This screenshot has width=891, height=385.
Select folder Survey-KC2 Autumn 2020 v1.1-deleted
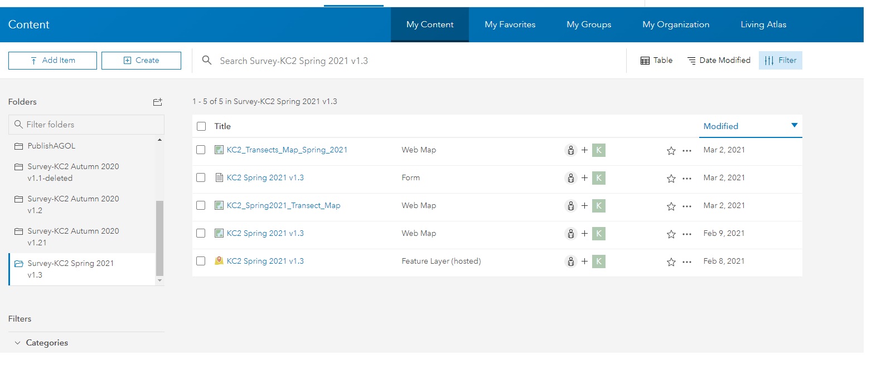pos(82,172)
